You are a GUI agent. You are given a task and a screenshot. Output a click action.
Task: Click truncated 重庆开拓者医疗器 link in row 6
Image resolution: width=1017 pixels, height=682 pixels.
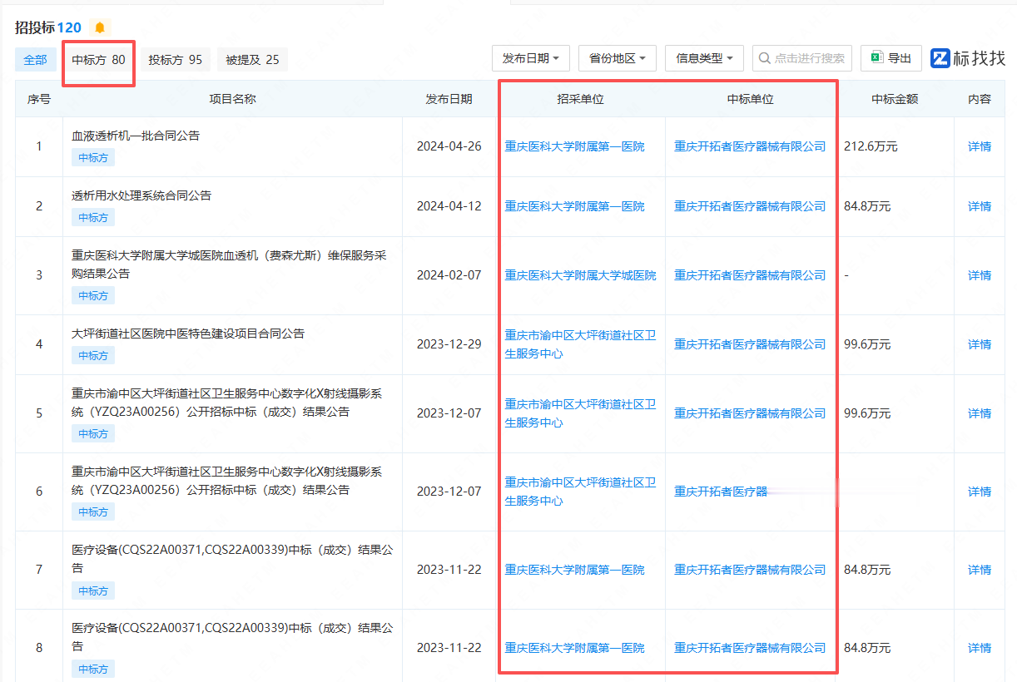click(721, 492)
